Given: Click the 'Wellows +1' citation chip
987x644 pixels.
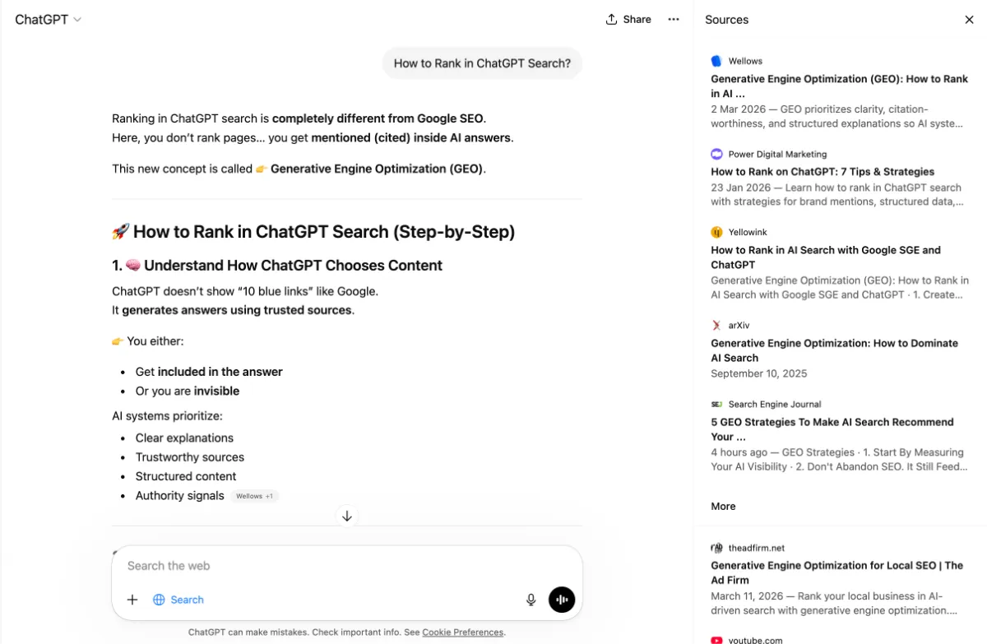Looking at the screenshot, I should point(255,495).
